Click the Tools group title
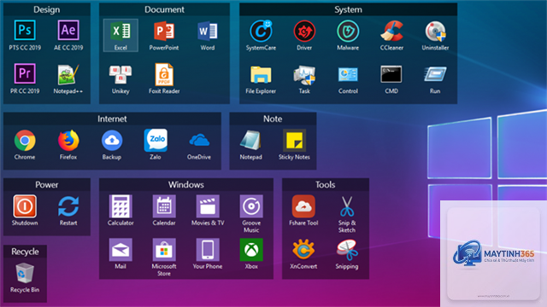Screen dimensions: 547x307 [326, 184]
